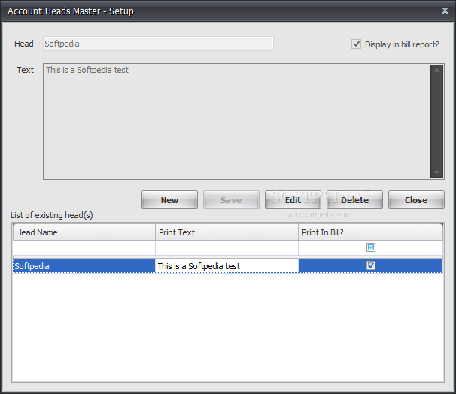Screen dimensions: 456x394
Task: Click the Print Text filter cell
Action: pos(226,248)
